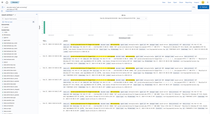Open the hamburger navigation menu
Screen dimensions: 210x114
(2, 2)
